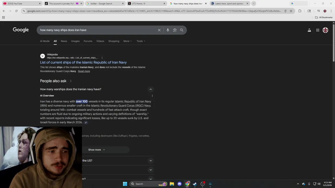Image resolution: width=335 pixels, height=188 pixels.
Task: Switch to Forums results tab
Action: [x=88, y=41]
